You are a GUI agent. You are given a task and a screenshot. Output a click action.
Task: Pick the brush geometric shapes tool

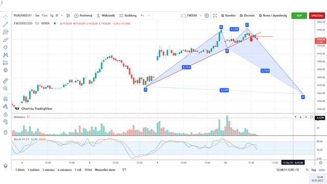coord(6,40)
